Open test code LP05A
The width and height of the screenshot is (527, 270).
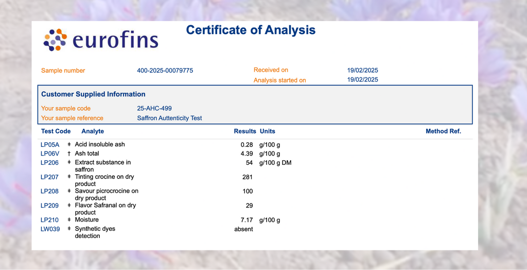pyautogui.click(x=50, y=145)
